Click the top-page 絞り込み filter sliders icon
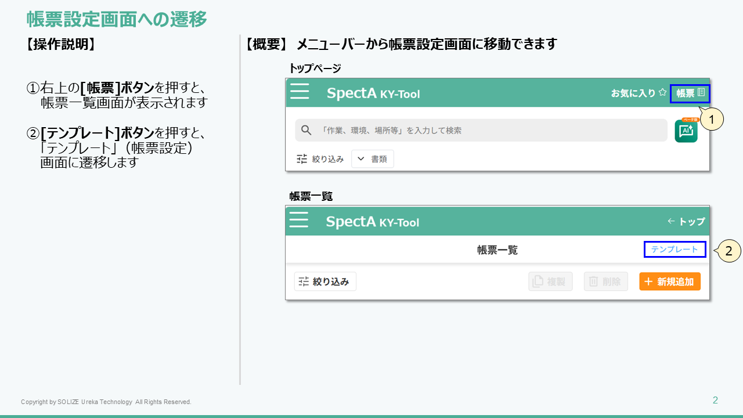Viewport: 743px width, 418px height. click(302, 158)
